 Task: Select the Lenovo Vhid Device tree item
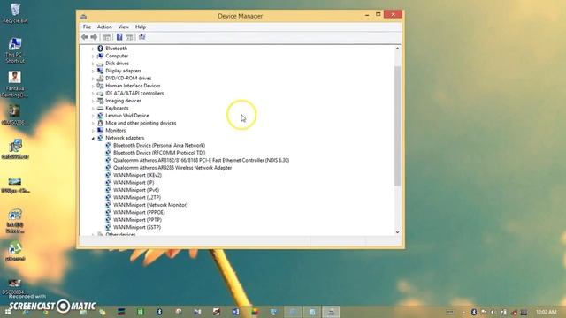[127, 116]
